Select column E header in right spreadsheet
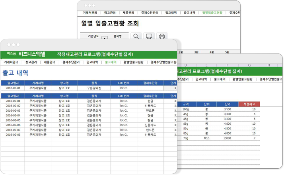Image resolution: width=284 pixels, height=175 pixels. click(206, 65)
